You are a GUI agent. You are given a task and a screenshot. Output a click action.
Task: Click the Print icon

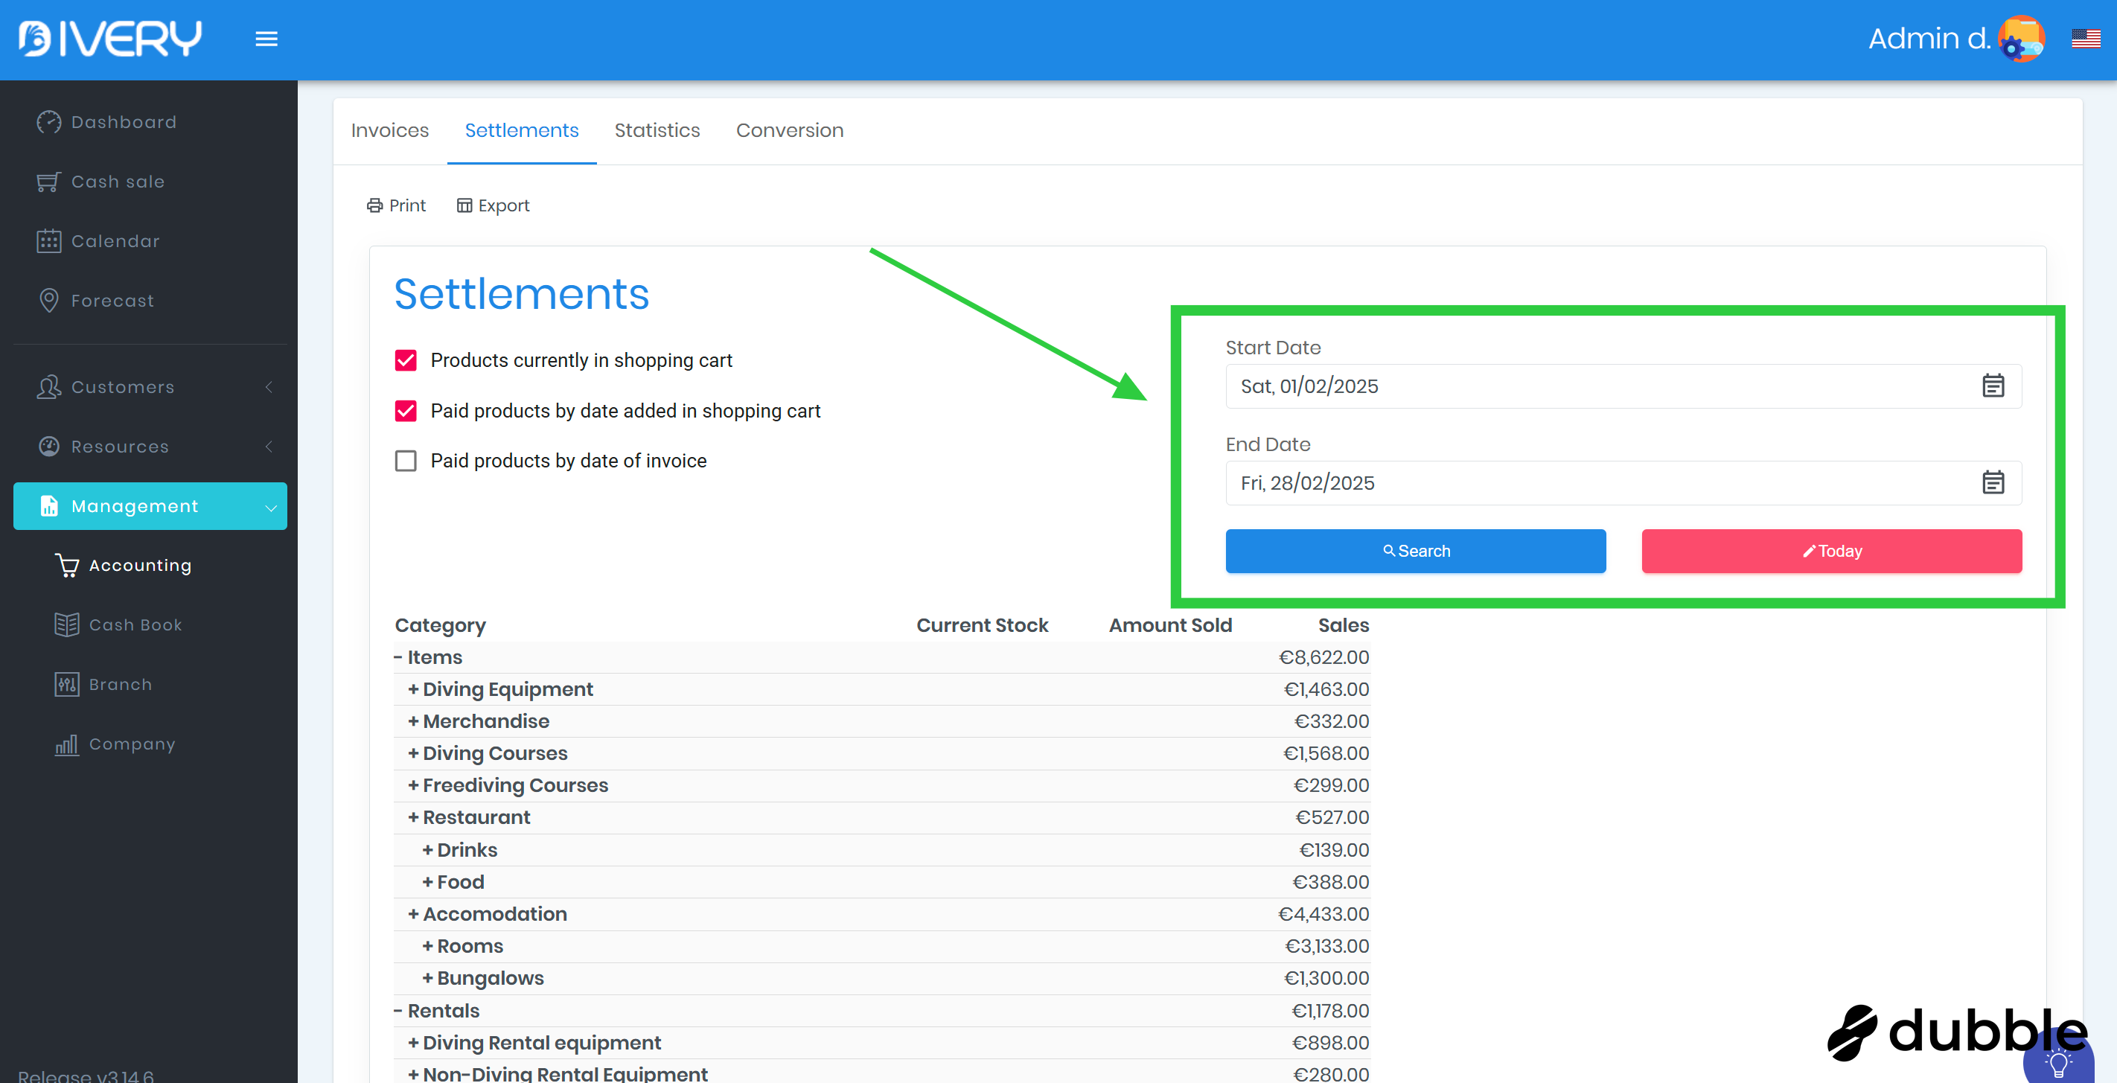pos(374,205)
